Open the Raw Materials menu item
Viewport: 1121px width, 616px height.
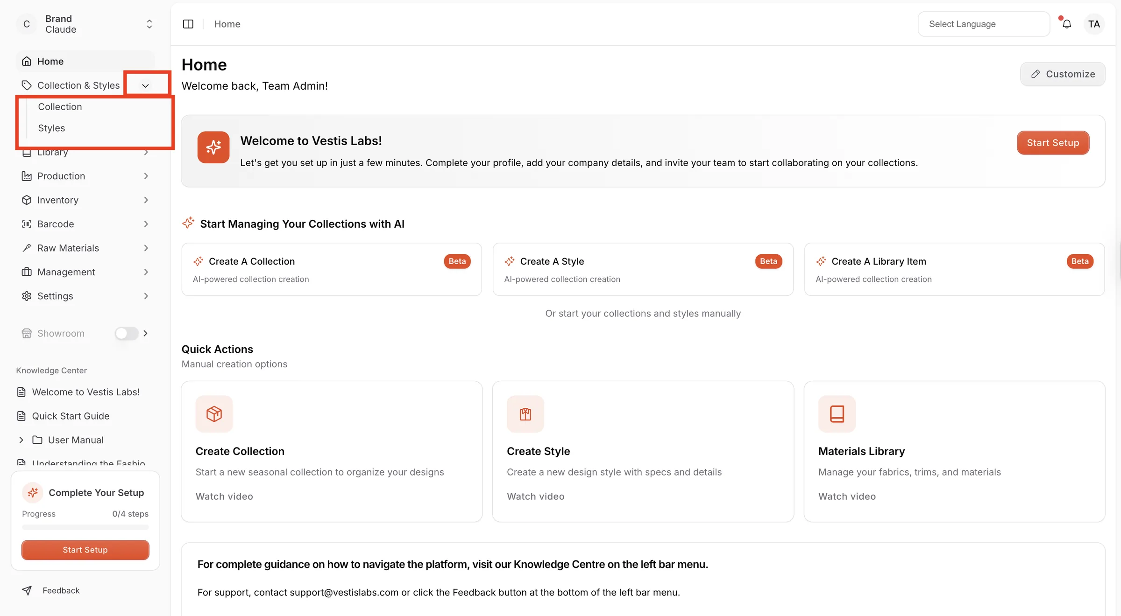click(x=85, y=248)
